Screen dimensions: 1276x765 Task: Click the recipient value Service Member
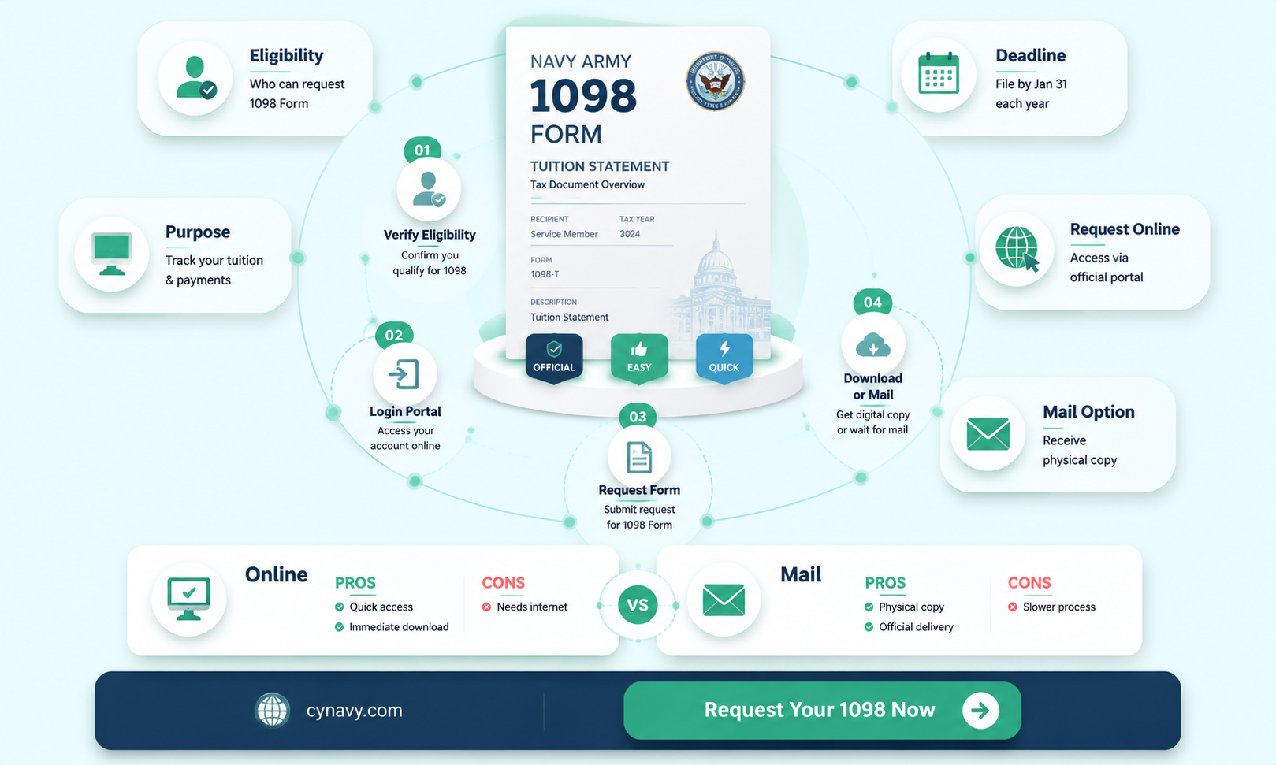[564, 234]
